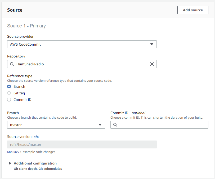Select the Branch reference type
Image resolution: width=215 pixels, height=179 pixels.
pyautogui.click(x=9, y=86)
